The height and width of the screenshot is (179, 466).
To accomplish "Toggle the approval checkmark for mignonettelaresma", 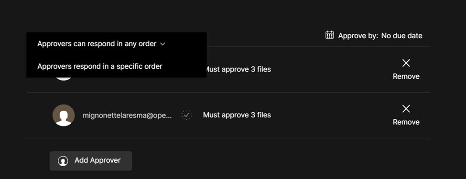I will tap(186, 115).
